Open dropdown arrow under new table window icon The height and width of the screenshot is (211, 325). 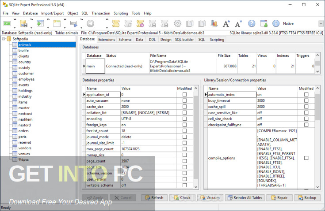click(65, 28)
